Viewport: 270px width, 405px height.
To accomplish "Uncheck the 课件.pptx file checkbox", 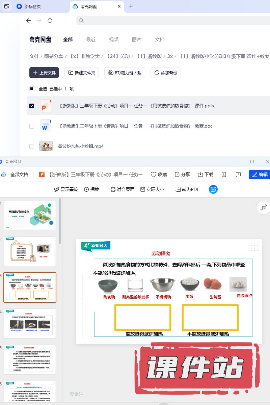I will (x=32, y=106).
